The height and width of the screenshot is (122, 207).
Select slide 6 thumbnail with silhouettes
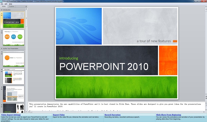pyautogui.click(x=14, y=108)
